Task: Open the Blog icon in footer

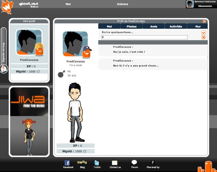Action: tap(82, 163)
